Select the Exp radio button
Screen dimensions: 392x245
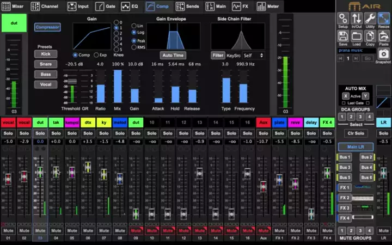coord(96,55)
